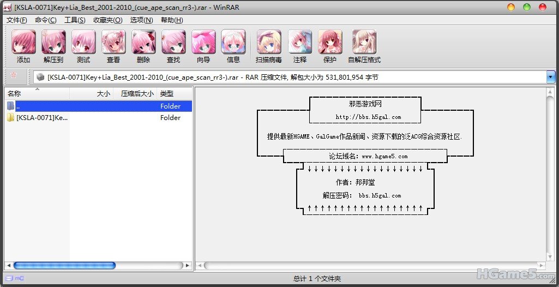Click the 扫描病毒 (Virus scan) toolbar icon
This screenshot has height=287, width=559.
(269, 42)
